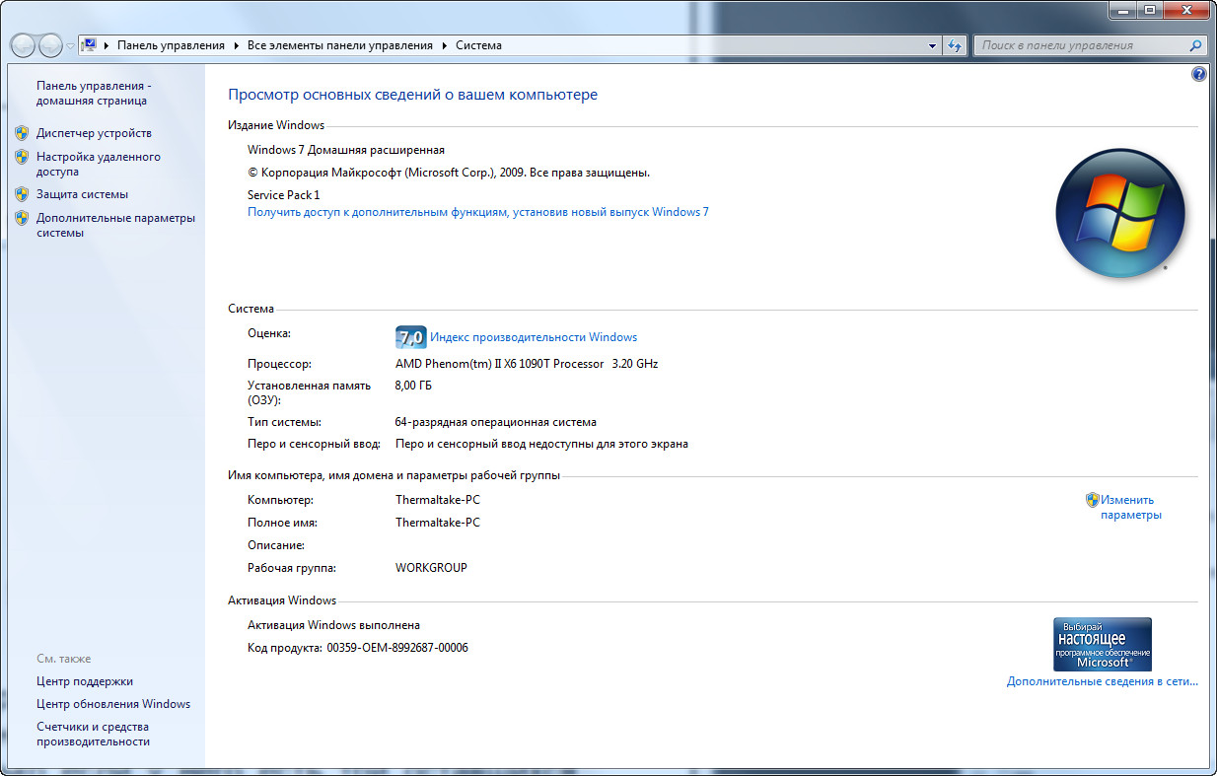1217x776 pixels.
Task: Select 'Панель управления' breadcrumb in address bar
Action: pos(171,45)
